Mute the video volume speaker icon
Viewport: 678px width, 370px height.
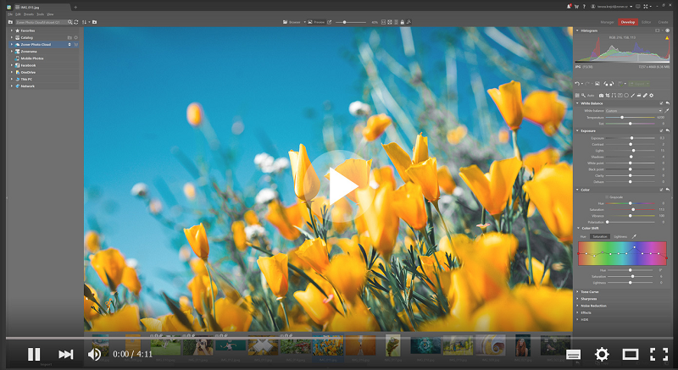(x=94, y=354)
